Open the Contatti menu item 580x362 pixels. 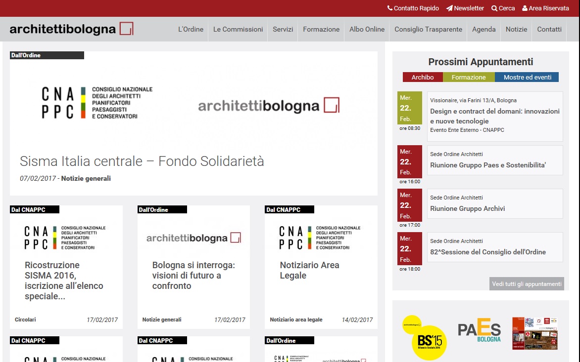[549, 29]
